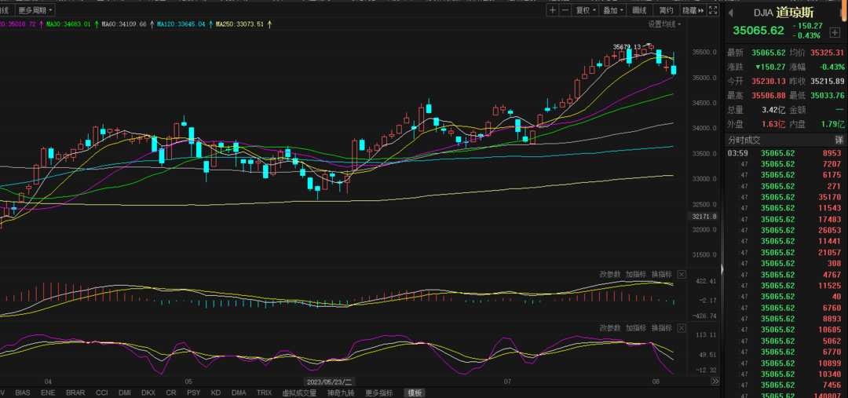Expand the 复权 dropdown menu

[x=585, y=10]
